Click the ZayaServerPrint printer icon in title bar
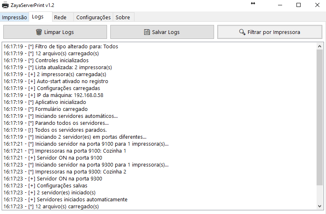Screen dimensions: 326x214 coord(5,5)
